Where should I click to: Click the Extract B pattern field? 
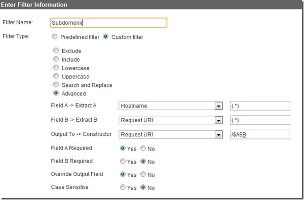click(x=260, y=120)
